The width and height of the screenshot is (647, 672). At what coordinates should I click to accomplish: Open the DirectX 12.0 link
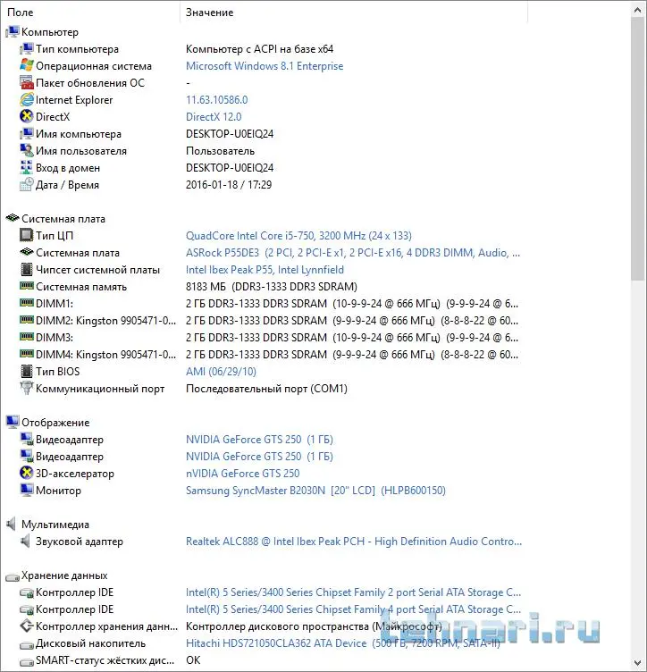(214, 116)
